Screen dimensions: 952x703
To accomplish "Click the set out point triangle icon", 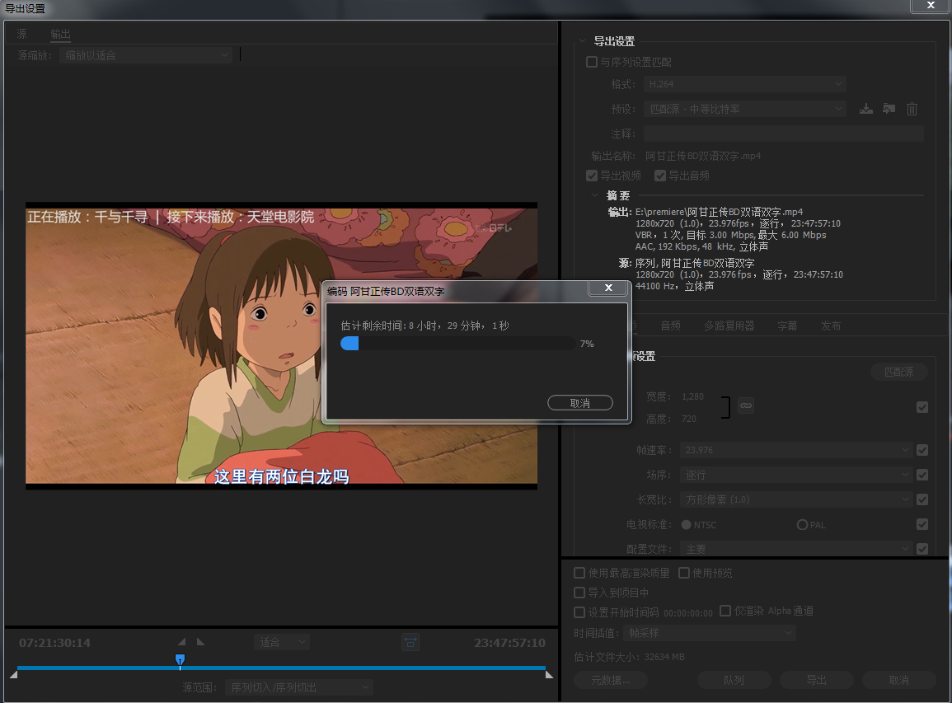I will click(201, 642).
